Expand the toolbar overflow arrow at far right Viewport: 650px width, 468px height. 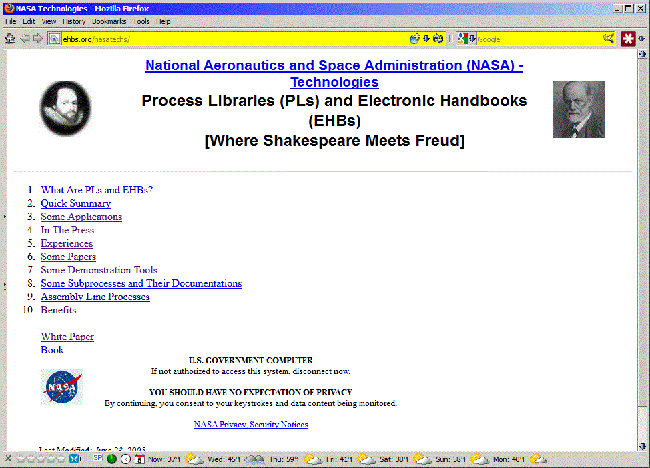coord(642,39)
